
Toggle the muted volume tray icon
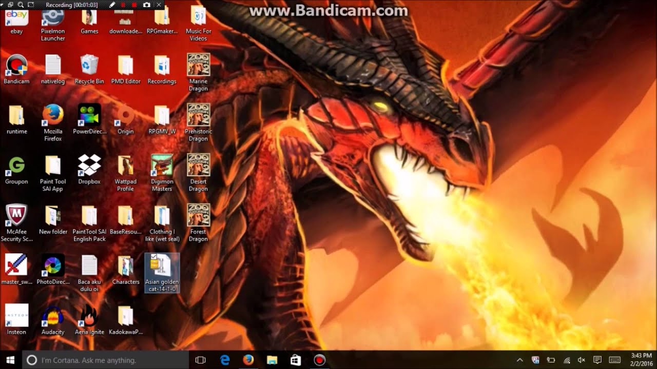[x=582, y=360]
